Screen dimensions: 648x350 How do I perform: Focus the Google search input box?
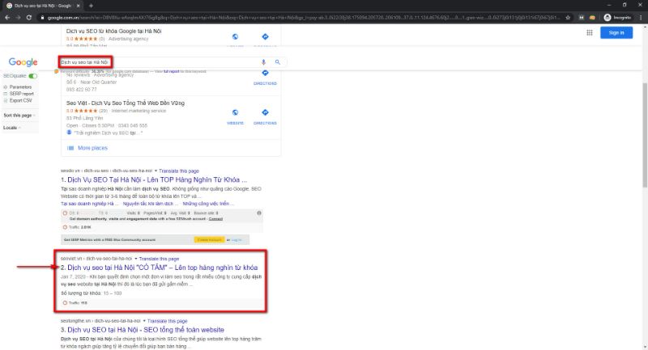[x=160, y=62]
